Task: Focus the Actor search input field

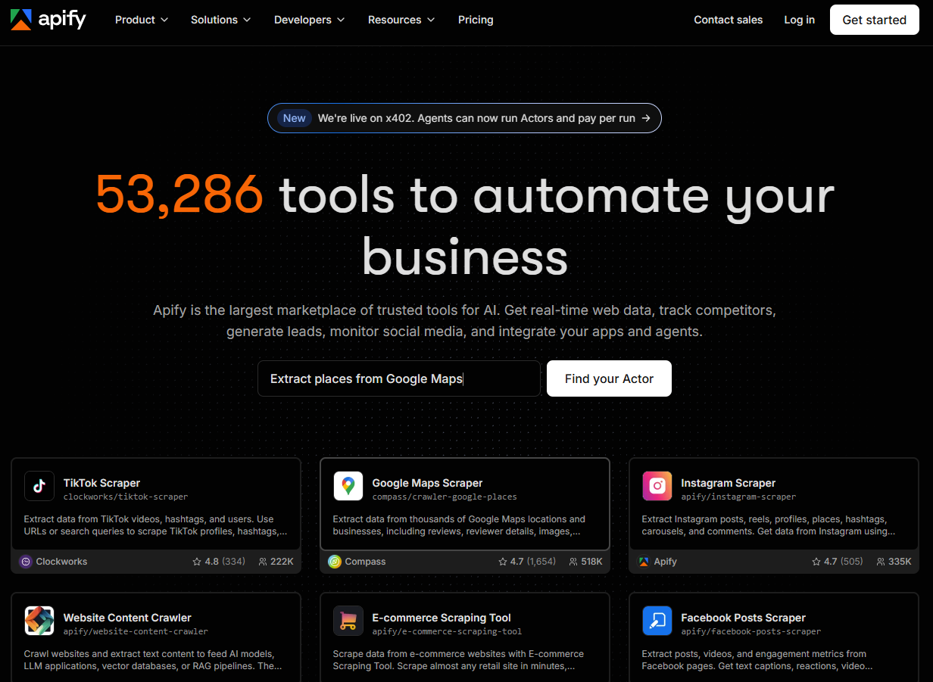Action: tap(399, 378)
